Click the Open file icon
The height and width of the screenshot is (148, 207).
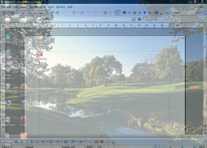(x=12, y=13)
